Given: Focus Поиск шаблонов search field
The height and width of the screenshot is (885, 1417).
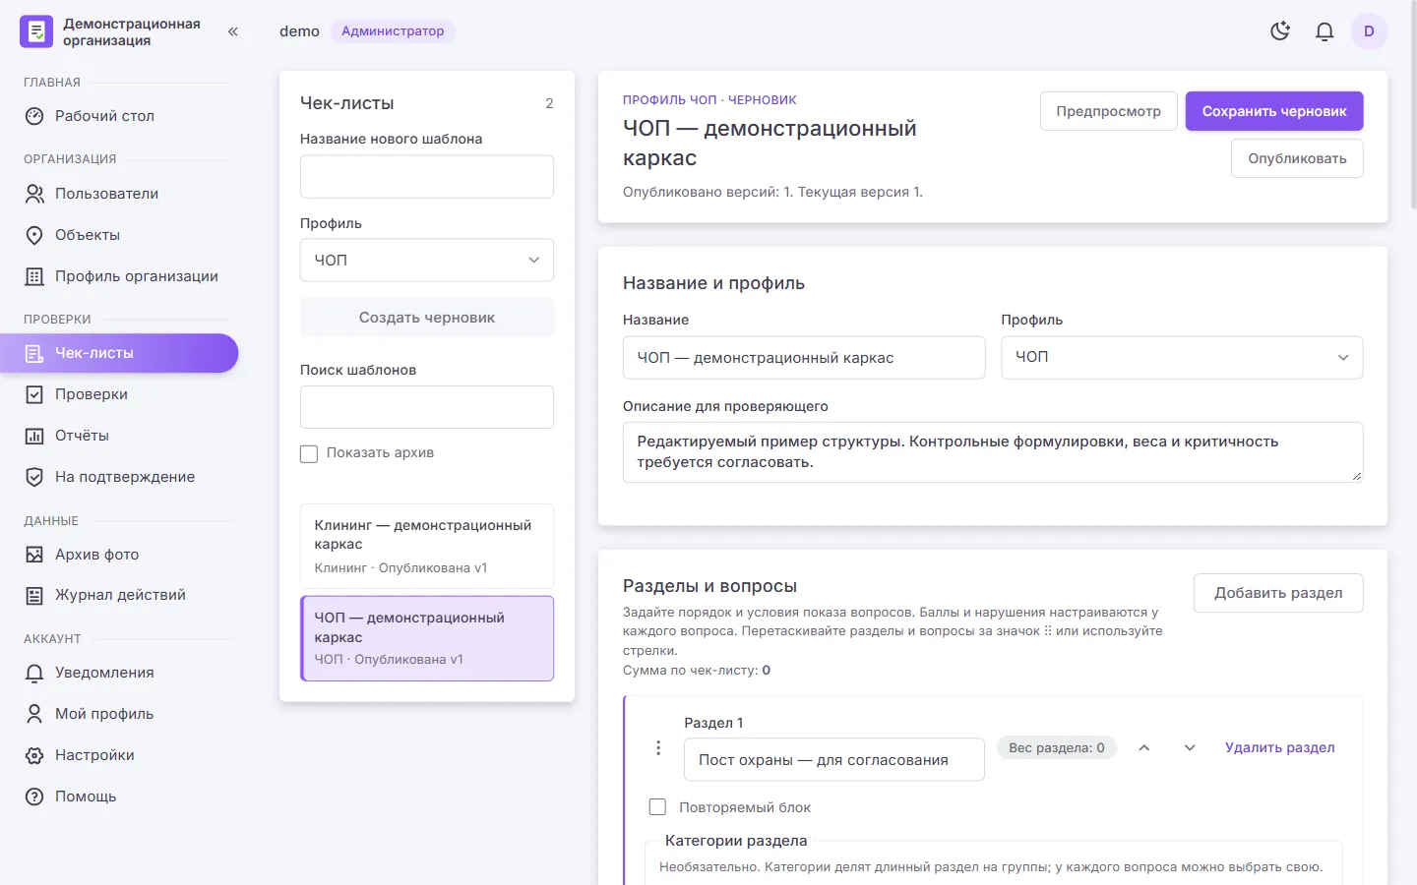Looking at the screenshot, I should click(x=427, y=407).
